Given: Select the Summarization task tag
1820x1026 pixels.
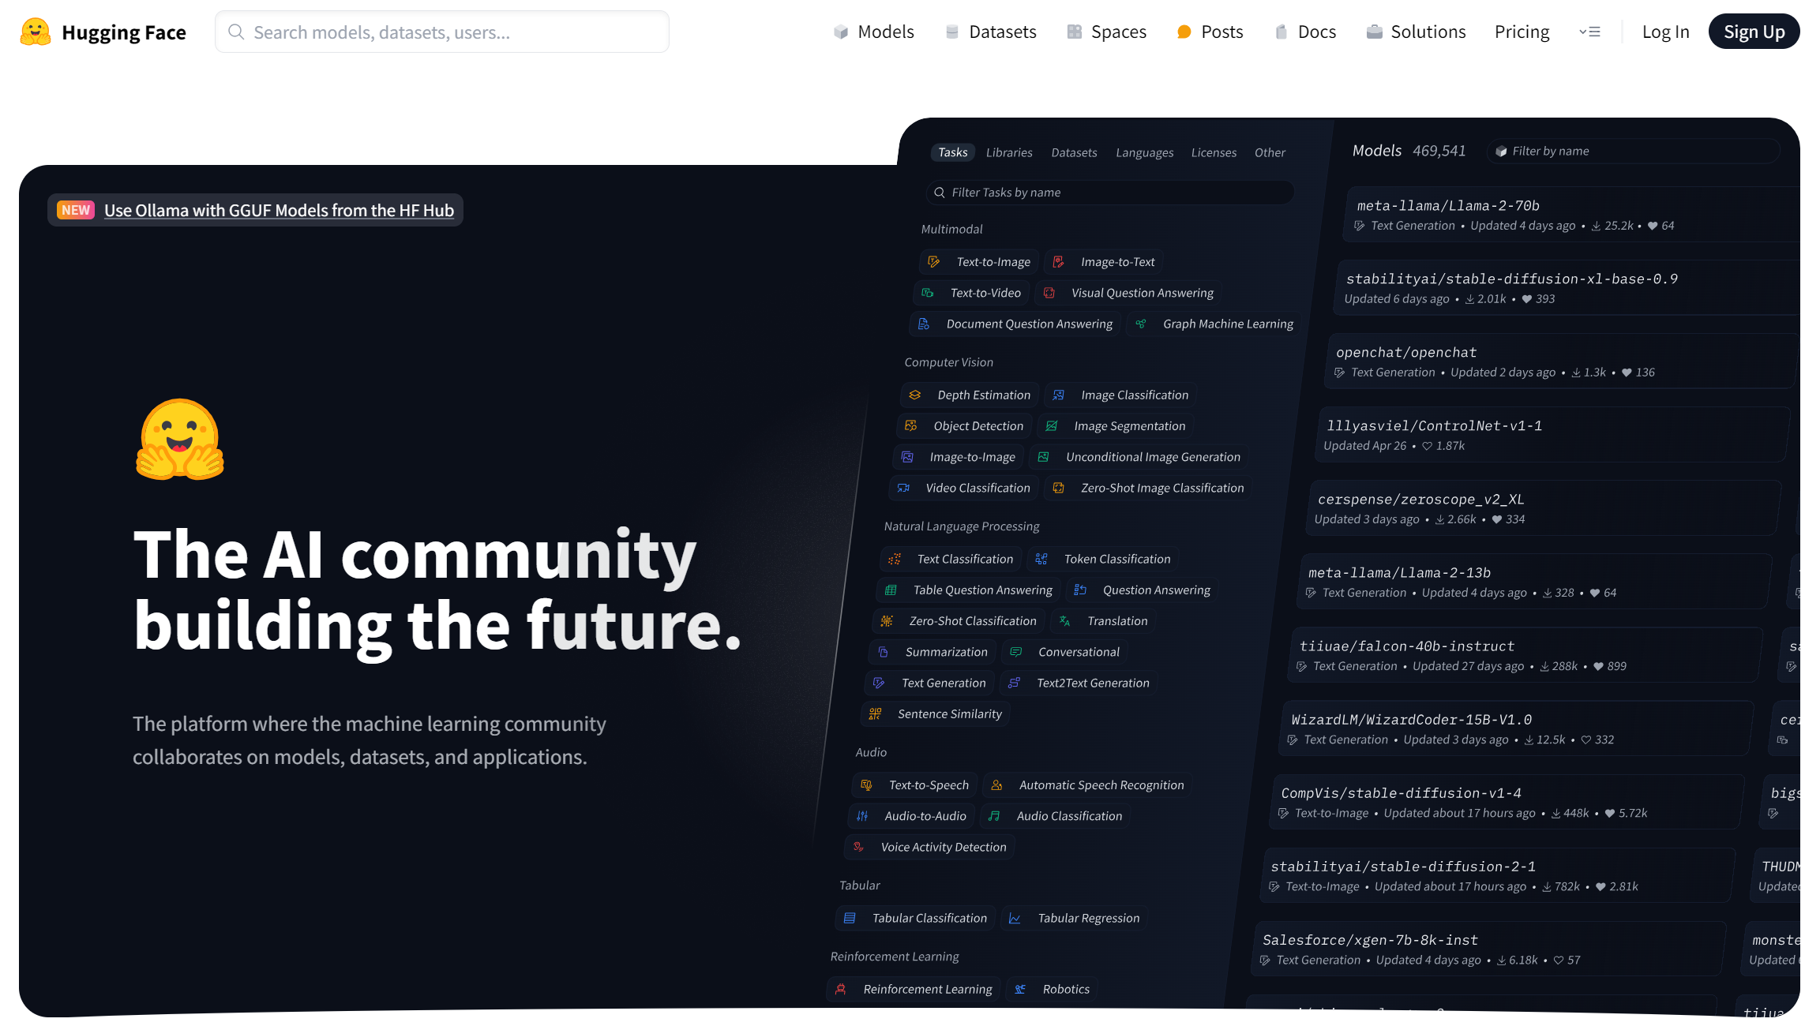Looking at the screenshot, I should [x=933, y=652].
